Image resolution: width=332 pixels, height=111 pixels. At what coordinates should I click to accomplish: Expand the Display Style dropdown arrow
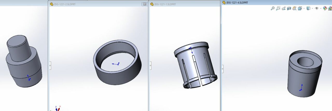point(312,8)
